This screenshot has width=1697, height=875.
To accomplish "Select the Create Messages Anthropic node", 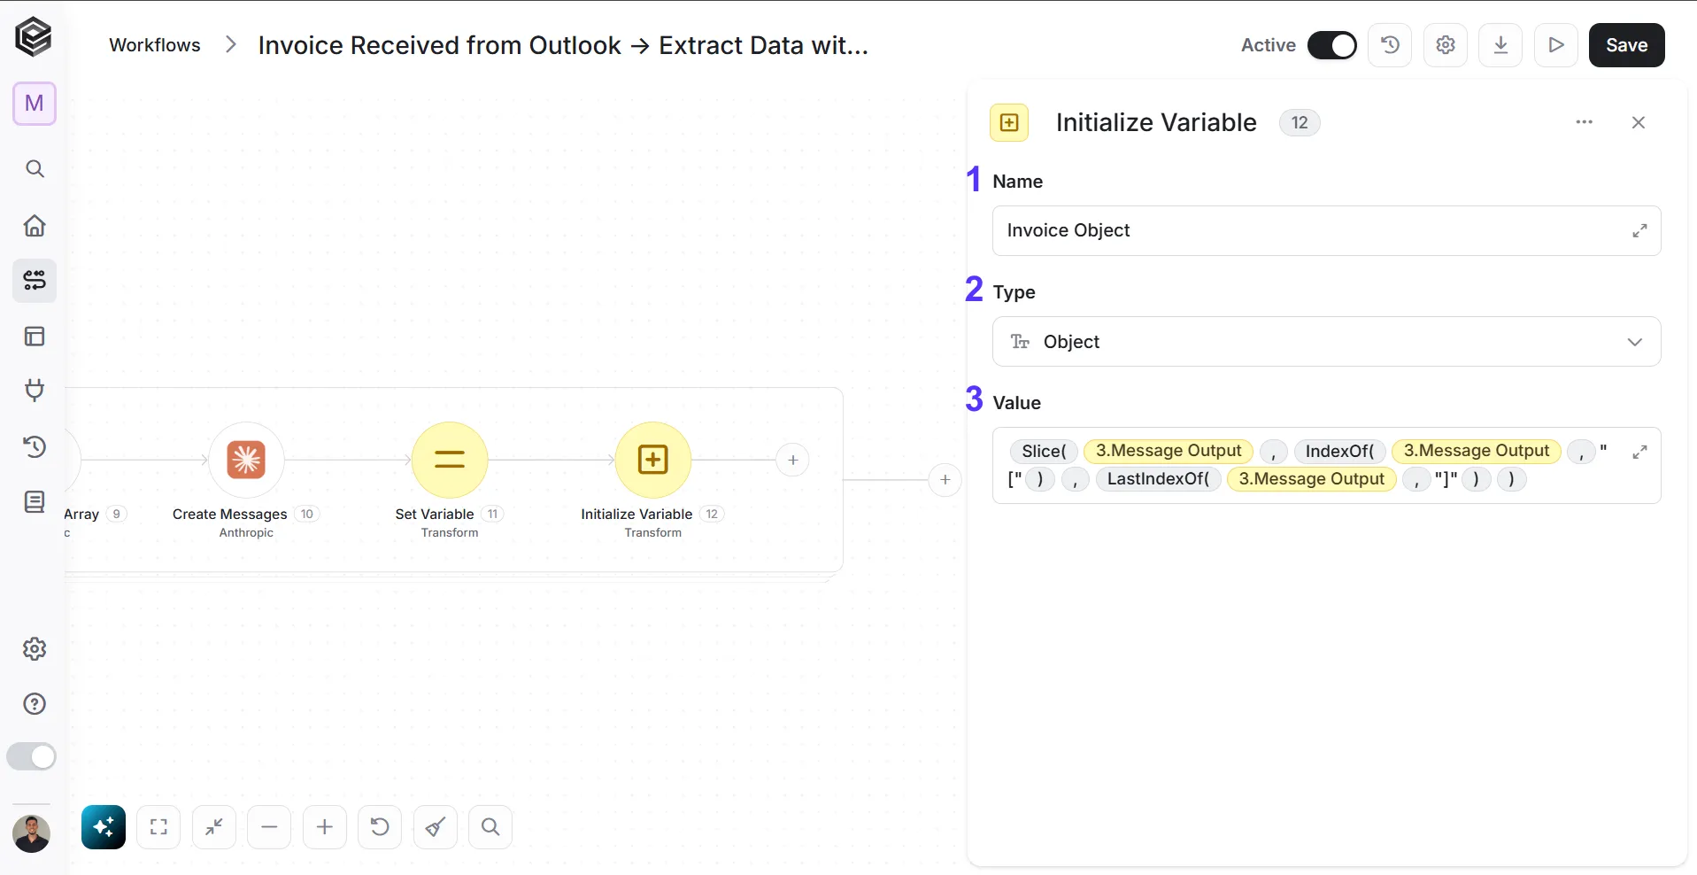I will (x=246, y=460).
